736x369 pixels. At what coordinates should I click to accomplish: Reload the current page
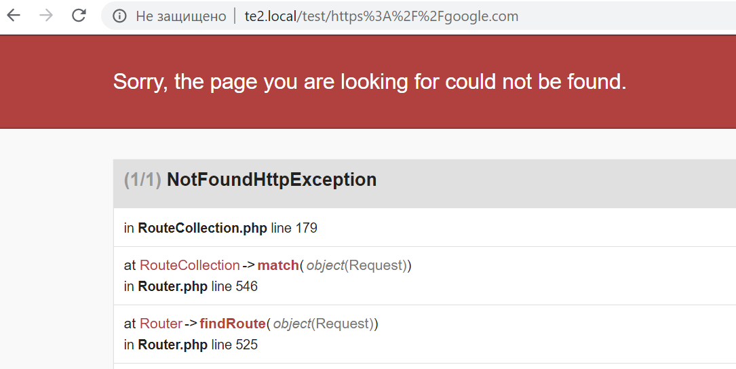pos(79,16)
